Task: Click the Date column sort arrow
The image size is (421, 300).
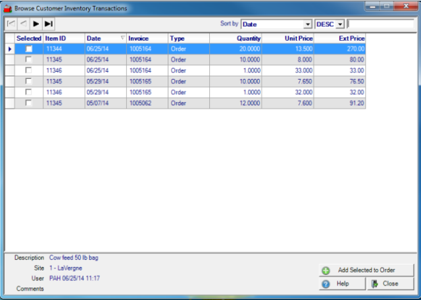Action: point(122,38)
